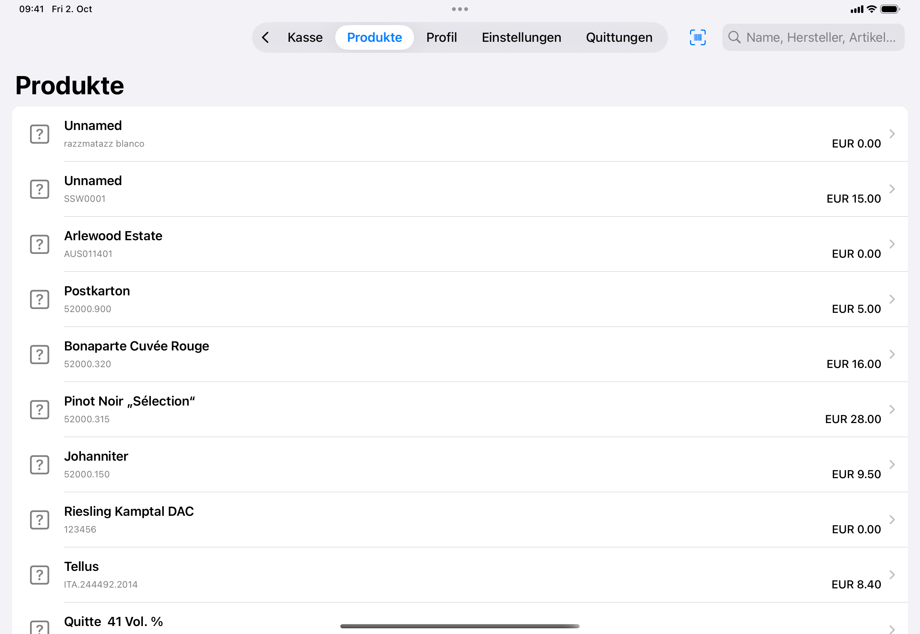The image size is (920, 634).
Task: Open Bonaparte Cuvée Rouge via its chevron
Action: point(892,354)
